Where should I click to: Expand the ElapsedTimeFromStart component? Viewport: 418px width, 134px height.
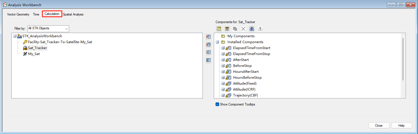(223, 48)
